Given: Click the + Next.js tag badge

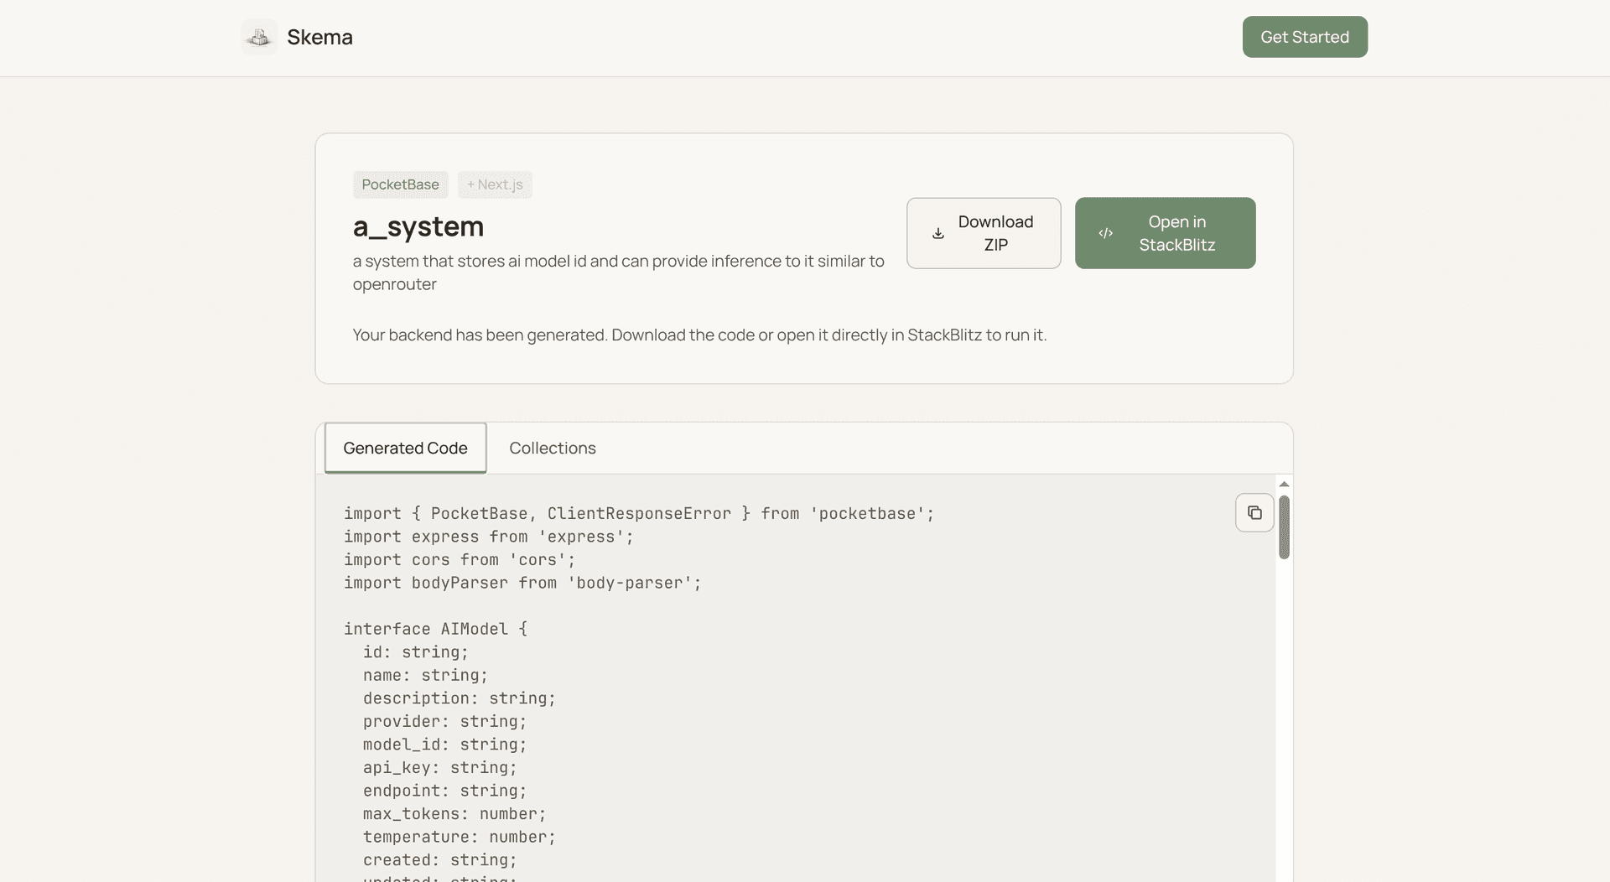Looking at the screenshot, I should [495, 184].
